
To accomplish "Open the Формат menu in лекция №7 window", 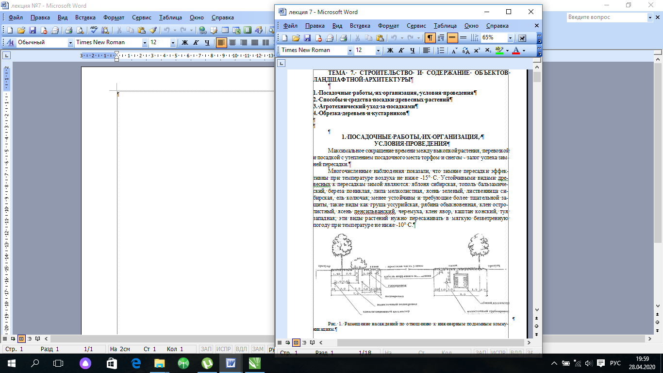I will point(114,17).
